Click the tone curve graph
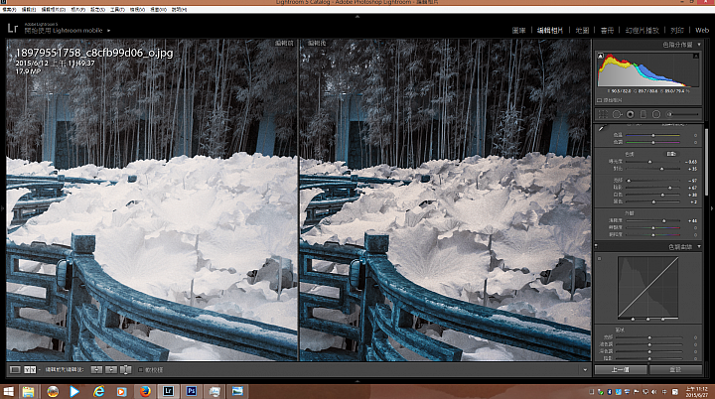The width and height of the screenshot is (715, 399). [x=647, y=287]
